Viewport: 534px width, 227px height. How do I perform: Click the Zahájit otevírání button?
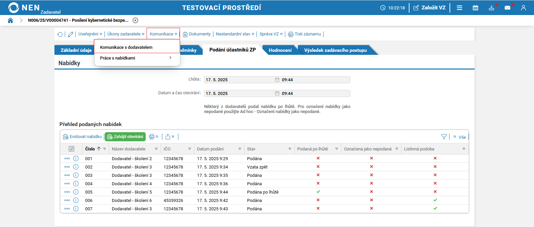125,137
